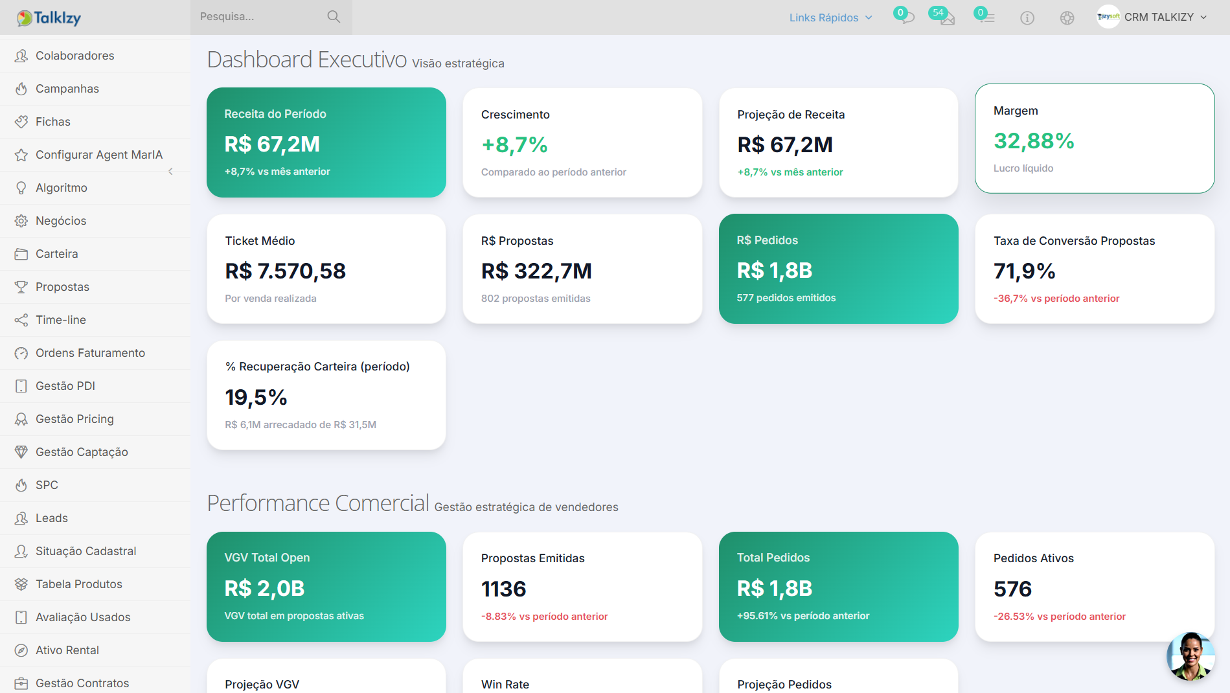
Task: Click the Carteira folder icon
Action: point(21,254)
